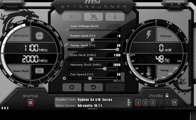
Task: Click the GPU chip icon in gauge
Action: click(x=39, y=36)
